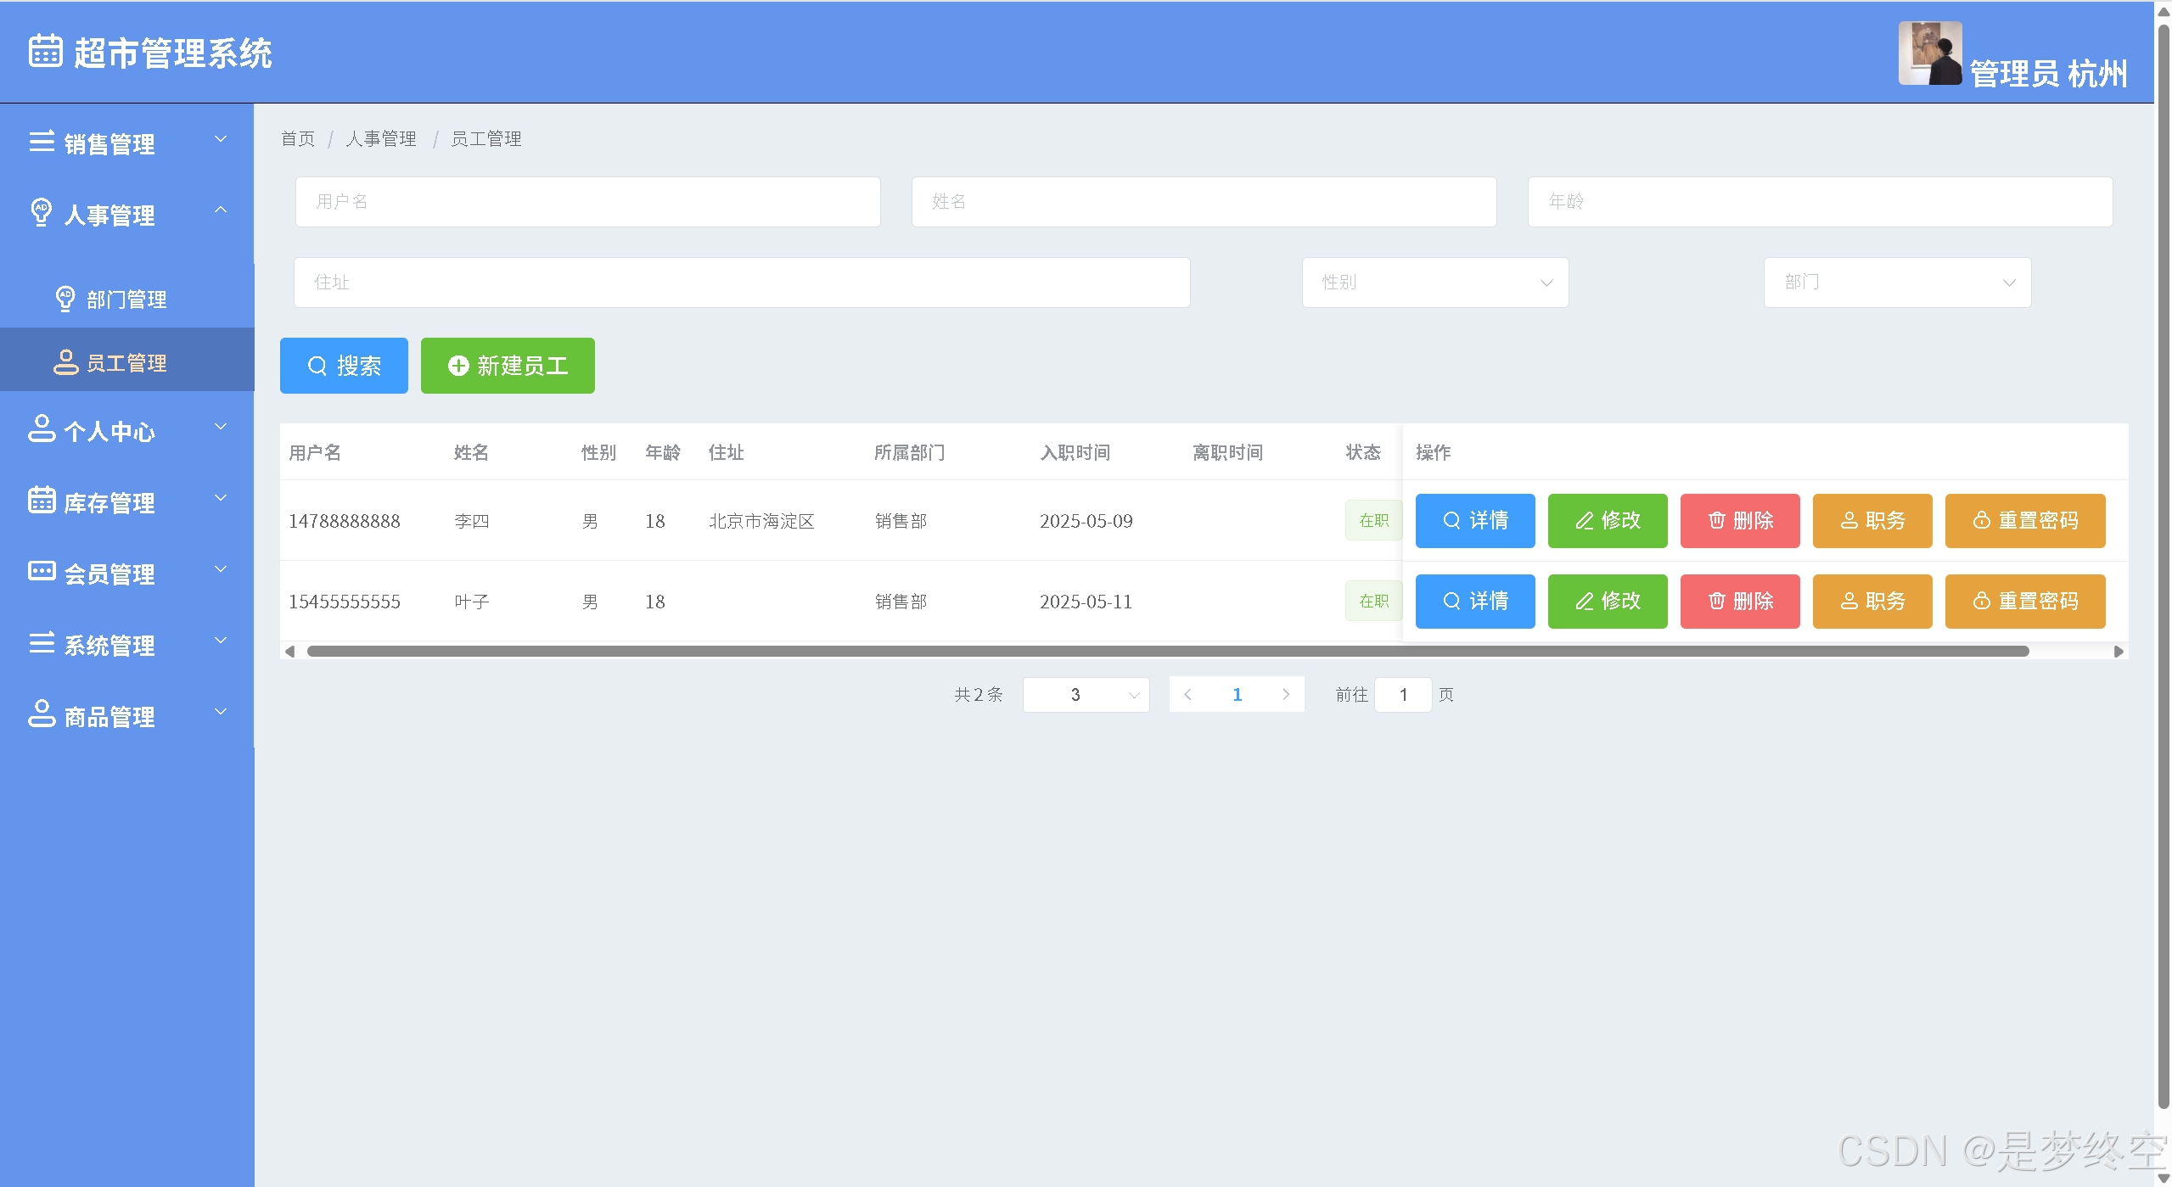Click the lock icon to reset 叶子's password

coord(1981,601)
